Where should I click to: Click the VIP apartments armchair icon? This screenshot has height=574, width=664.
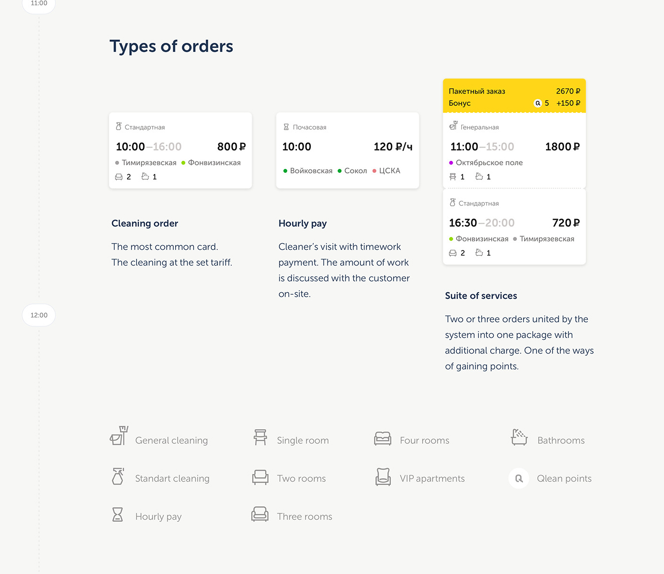click(x=383, y=477)
